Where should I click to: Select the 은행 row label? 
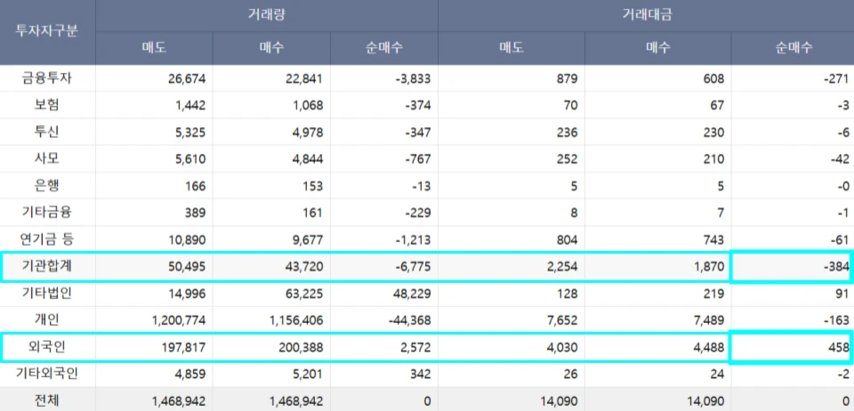(x=47, y=186)
